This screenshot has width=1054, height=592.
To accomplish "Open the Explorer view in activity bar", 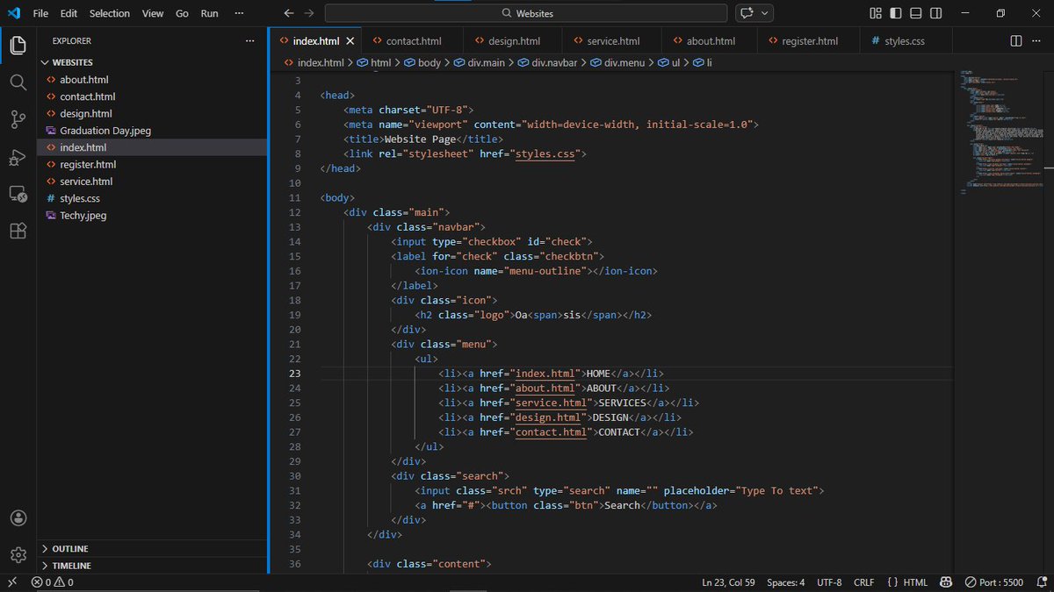I will pyautogui.click(x=18, y=45).
